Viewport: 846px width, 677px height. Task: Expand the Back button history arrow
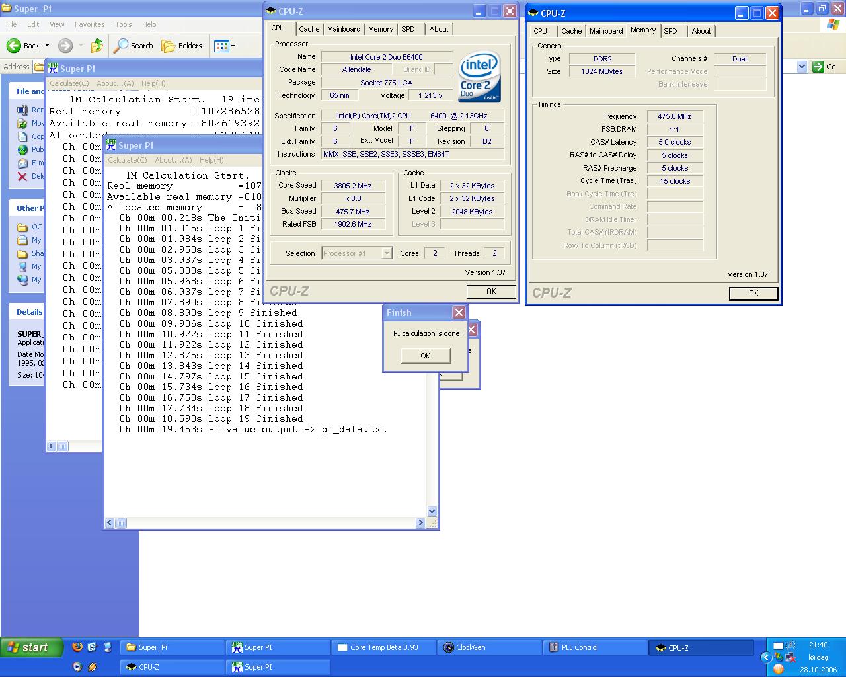[x=47, y=46]
